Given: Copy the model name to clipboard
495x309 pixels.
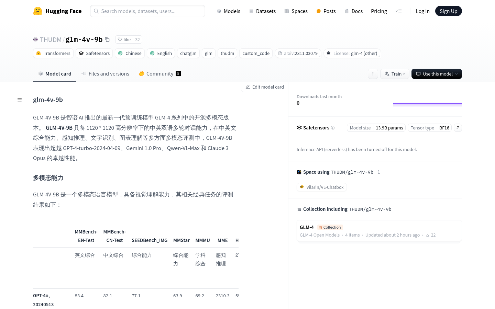Looking at the screenshot, I should 107,39.
